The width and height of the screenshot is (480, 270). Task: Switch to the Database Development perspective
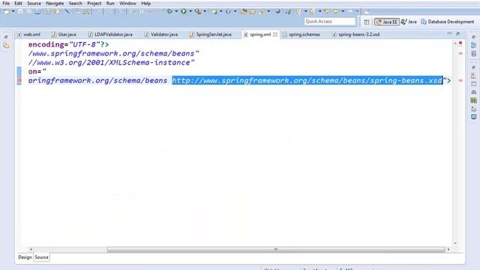click(x=448, y=22)
